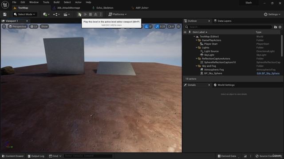Select the Light Source actor

tap(211, 51)
